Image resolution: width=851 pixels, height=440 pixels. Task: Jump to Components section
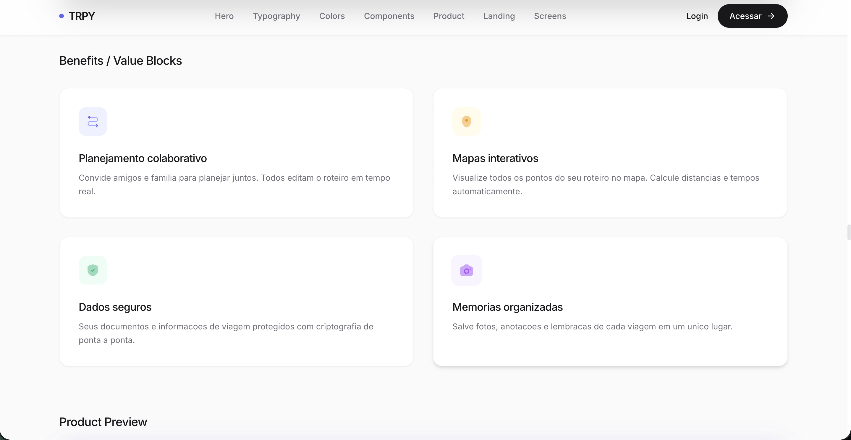389,16
